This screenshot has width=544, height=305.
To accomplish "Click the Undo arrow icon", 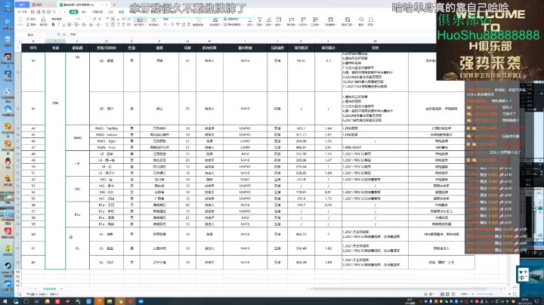I will click(x=54, y=12).
